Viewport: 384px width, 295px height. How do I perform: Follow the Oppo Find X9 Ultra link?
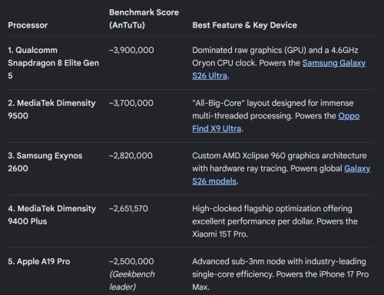(x=349, y=116)
